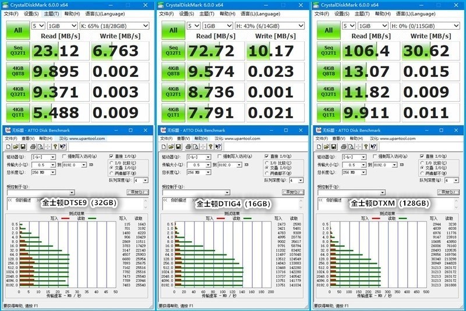Open 查看(V) menu in DTSE9 ATTO window
Screen dimensions: 466x311
28,139
